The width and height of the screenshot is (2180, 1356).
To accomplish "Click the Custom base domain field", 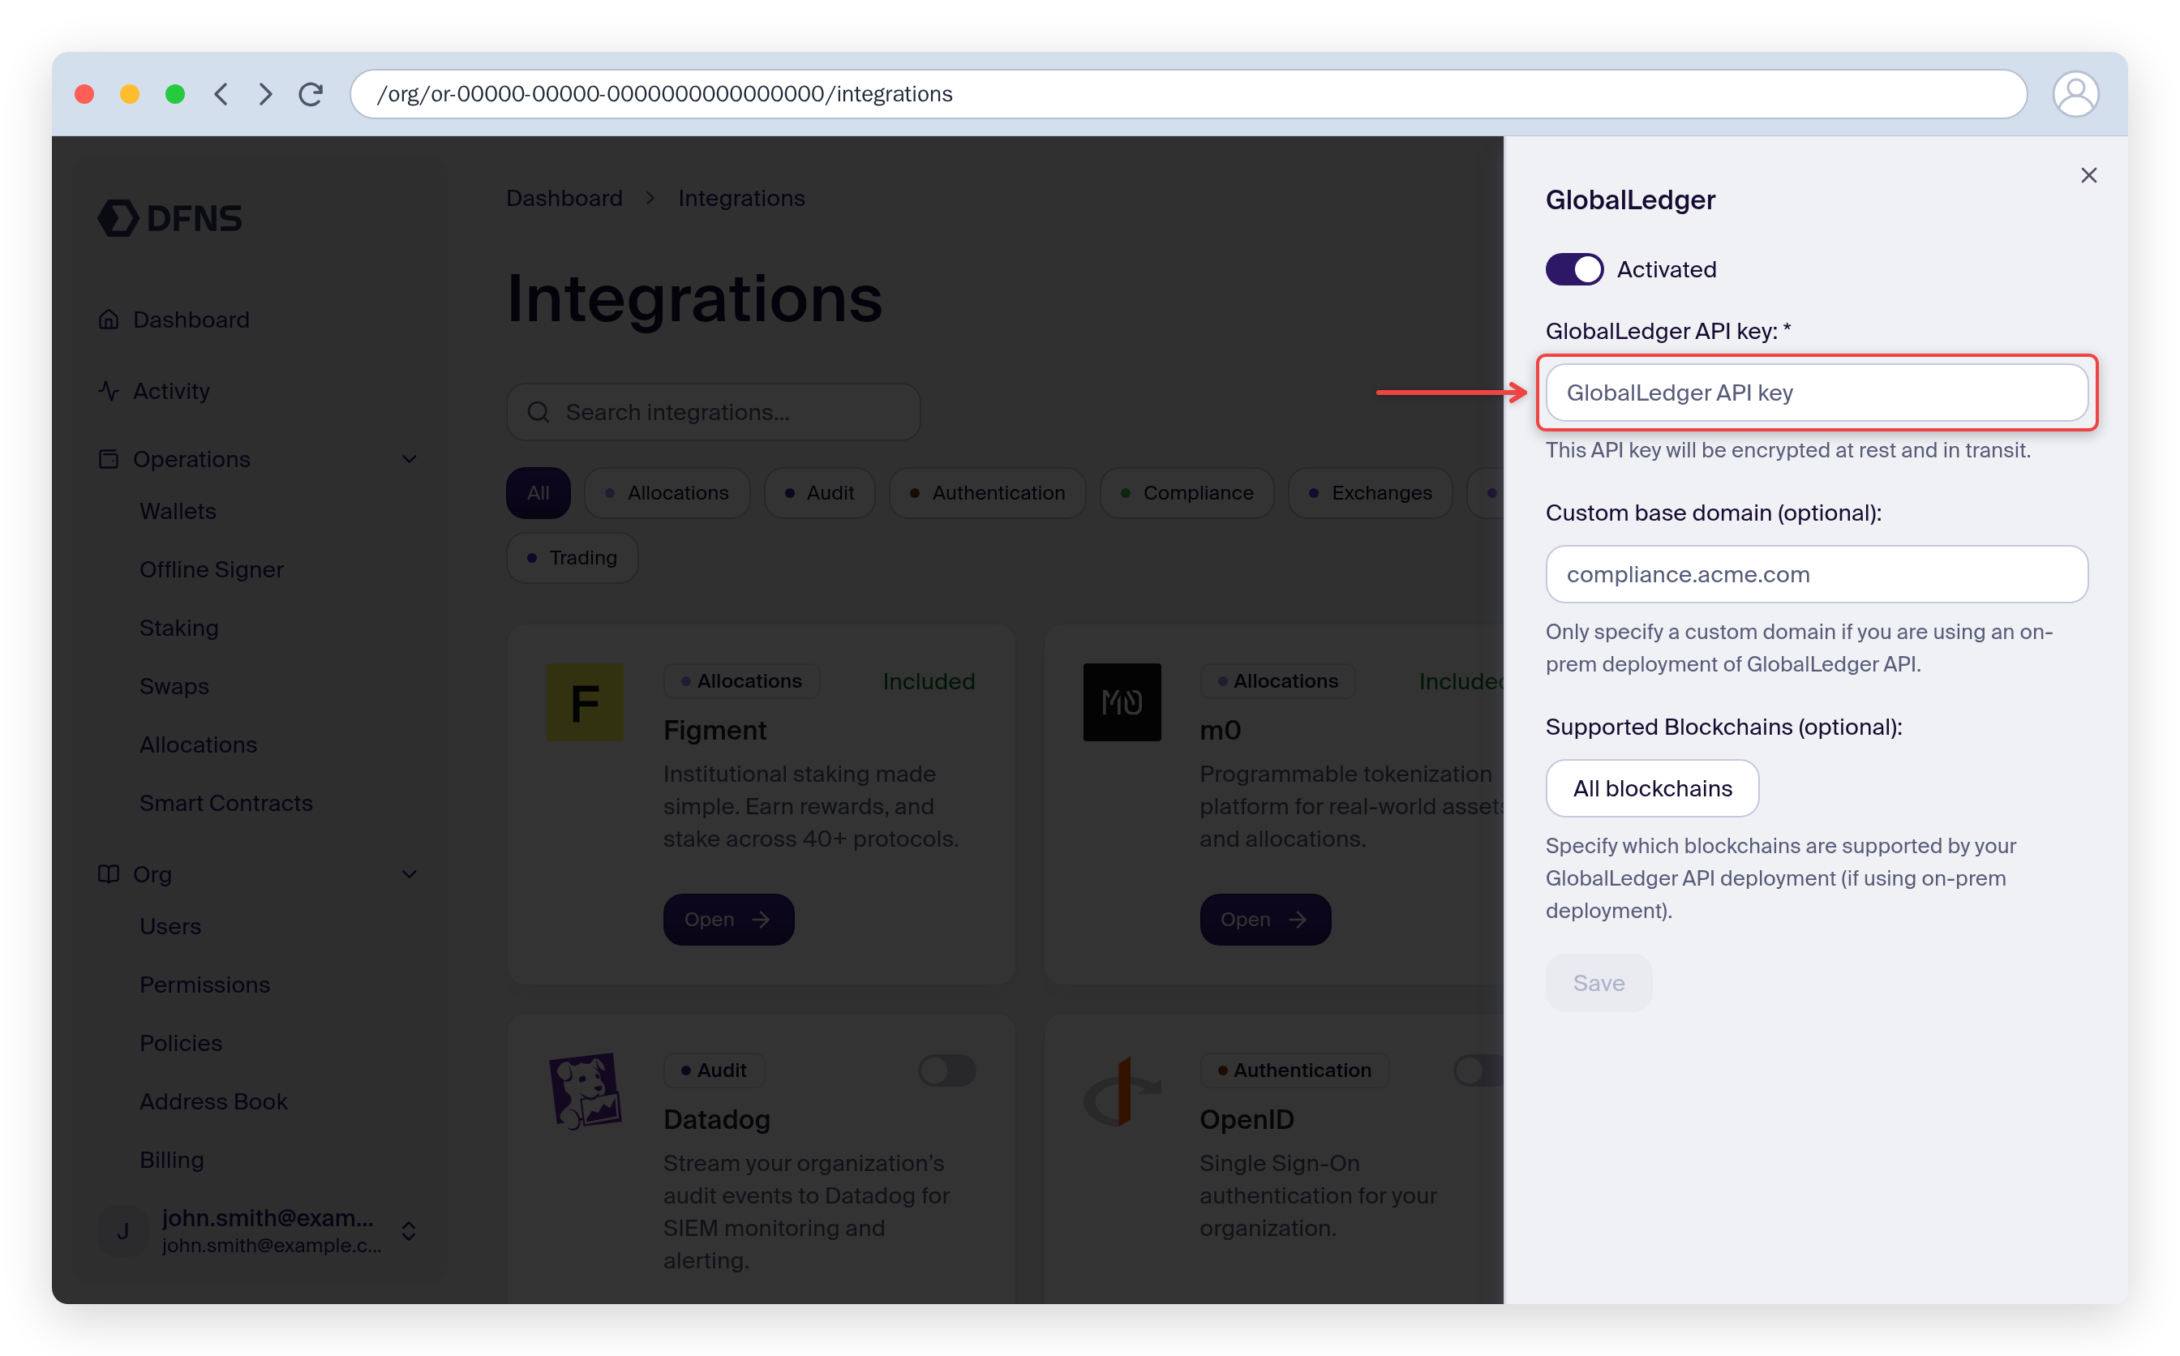I will pos(1817,574).
